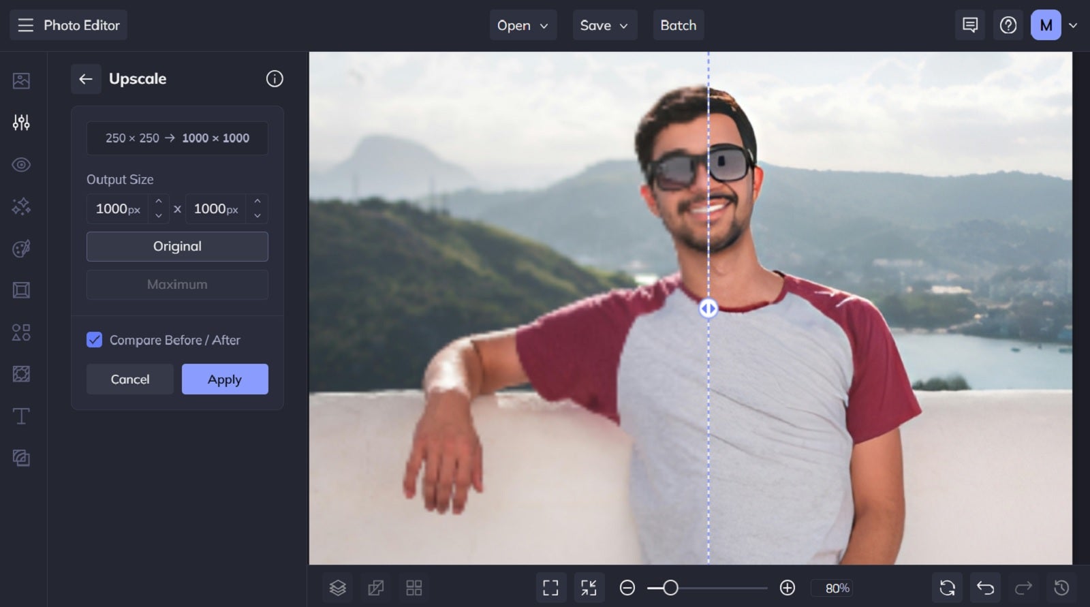Open the Layers stack icon in bottom bar
Image resolution: width=1090 pixels, height=607 pixels.
338,588
